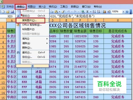
Task: Open the 数据(D) menu
Action: coord(75,7)
